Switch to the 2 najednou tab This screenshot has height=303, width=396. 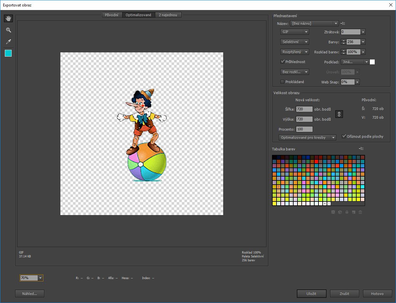point(168,15)
